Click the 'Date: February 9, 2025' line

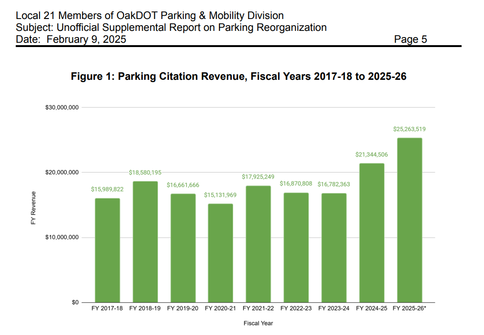tap(71, 39)
